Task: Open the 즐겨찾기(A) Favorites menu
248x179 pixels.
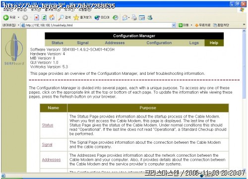Action: pyautogui.click(x=53, y=10)
